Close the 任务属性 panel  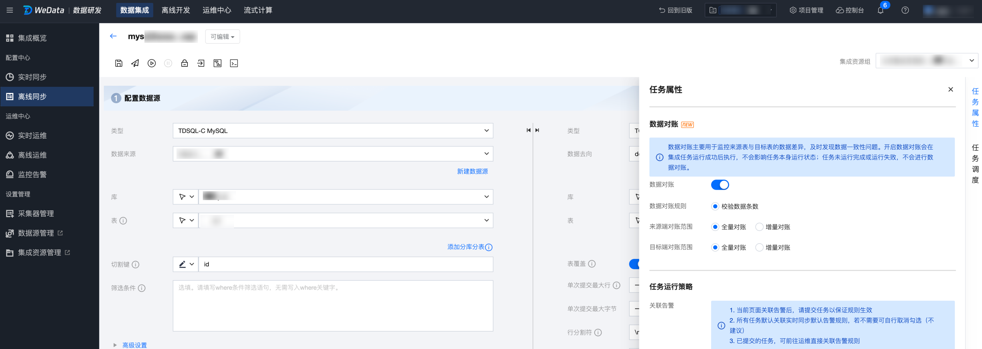950,89
